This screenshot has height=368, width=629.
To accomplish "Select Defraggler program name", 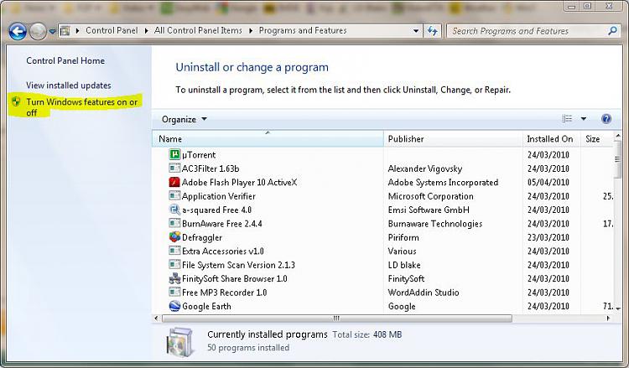I will tap(202, 237).
